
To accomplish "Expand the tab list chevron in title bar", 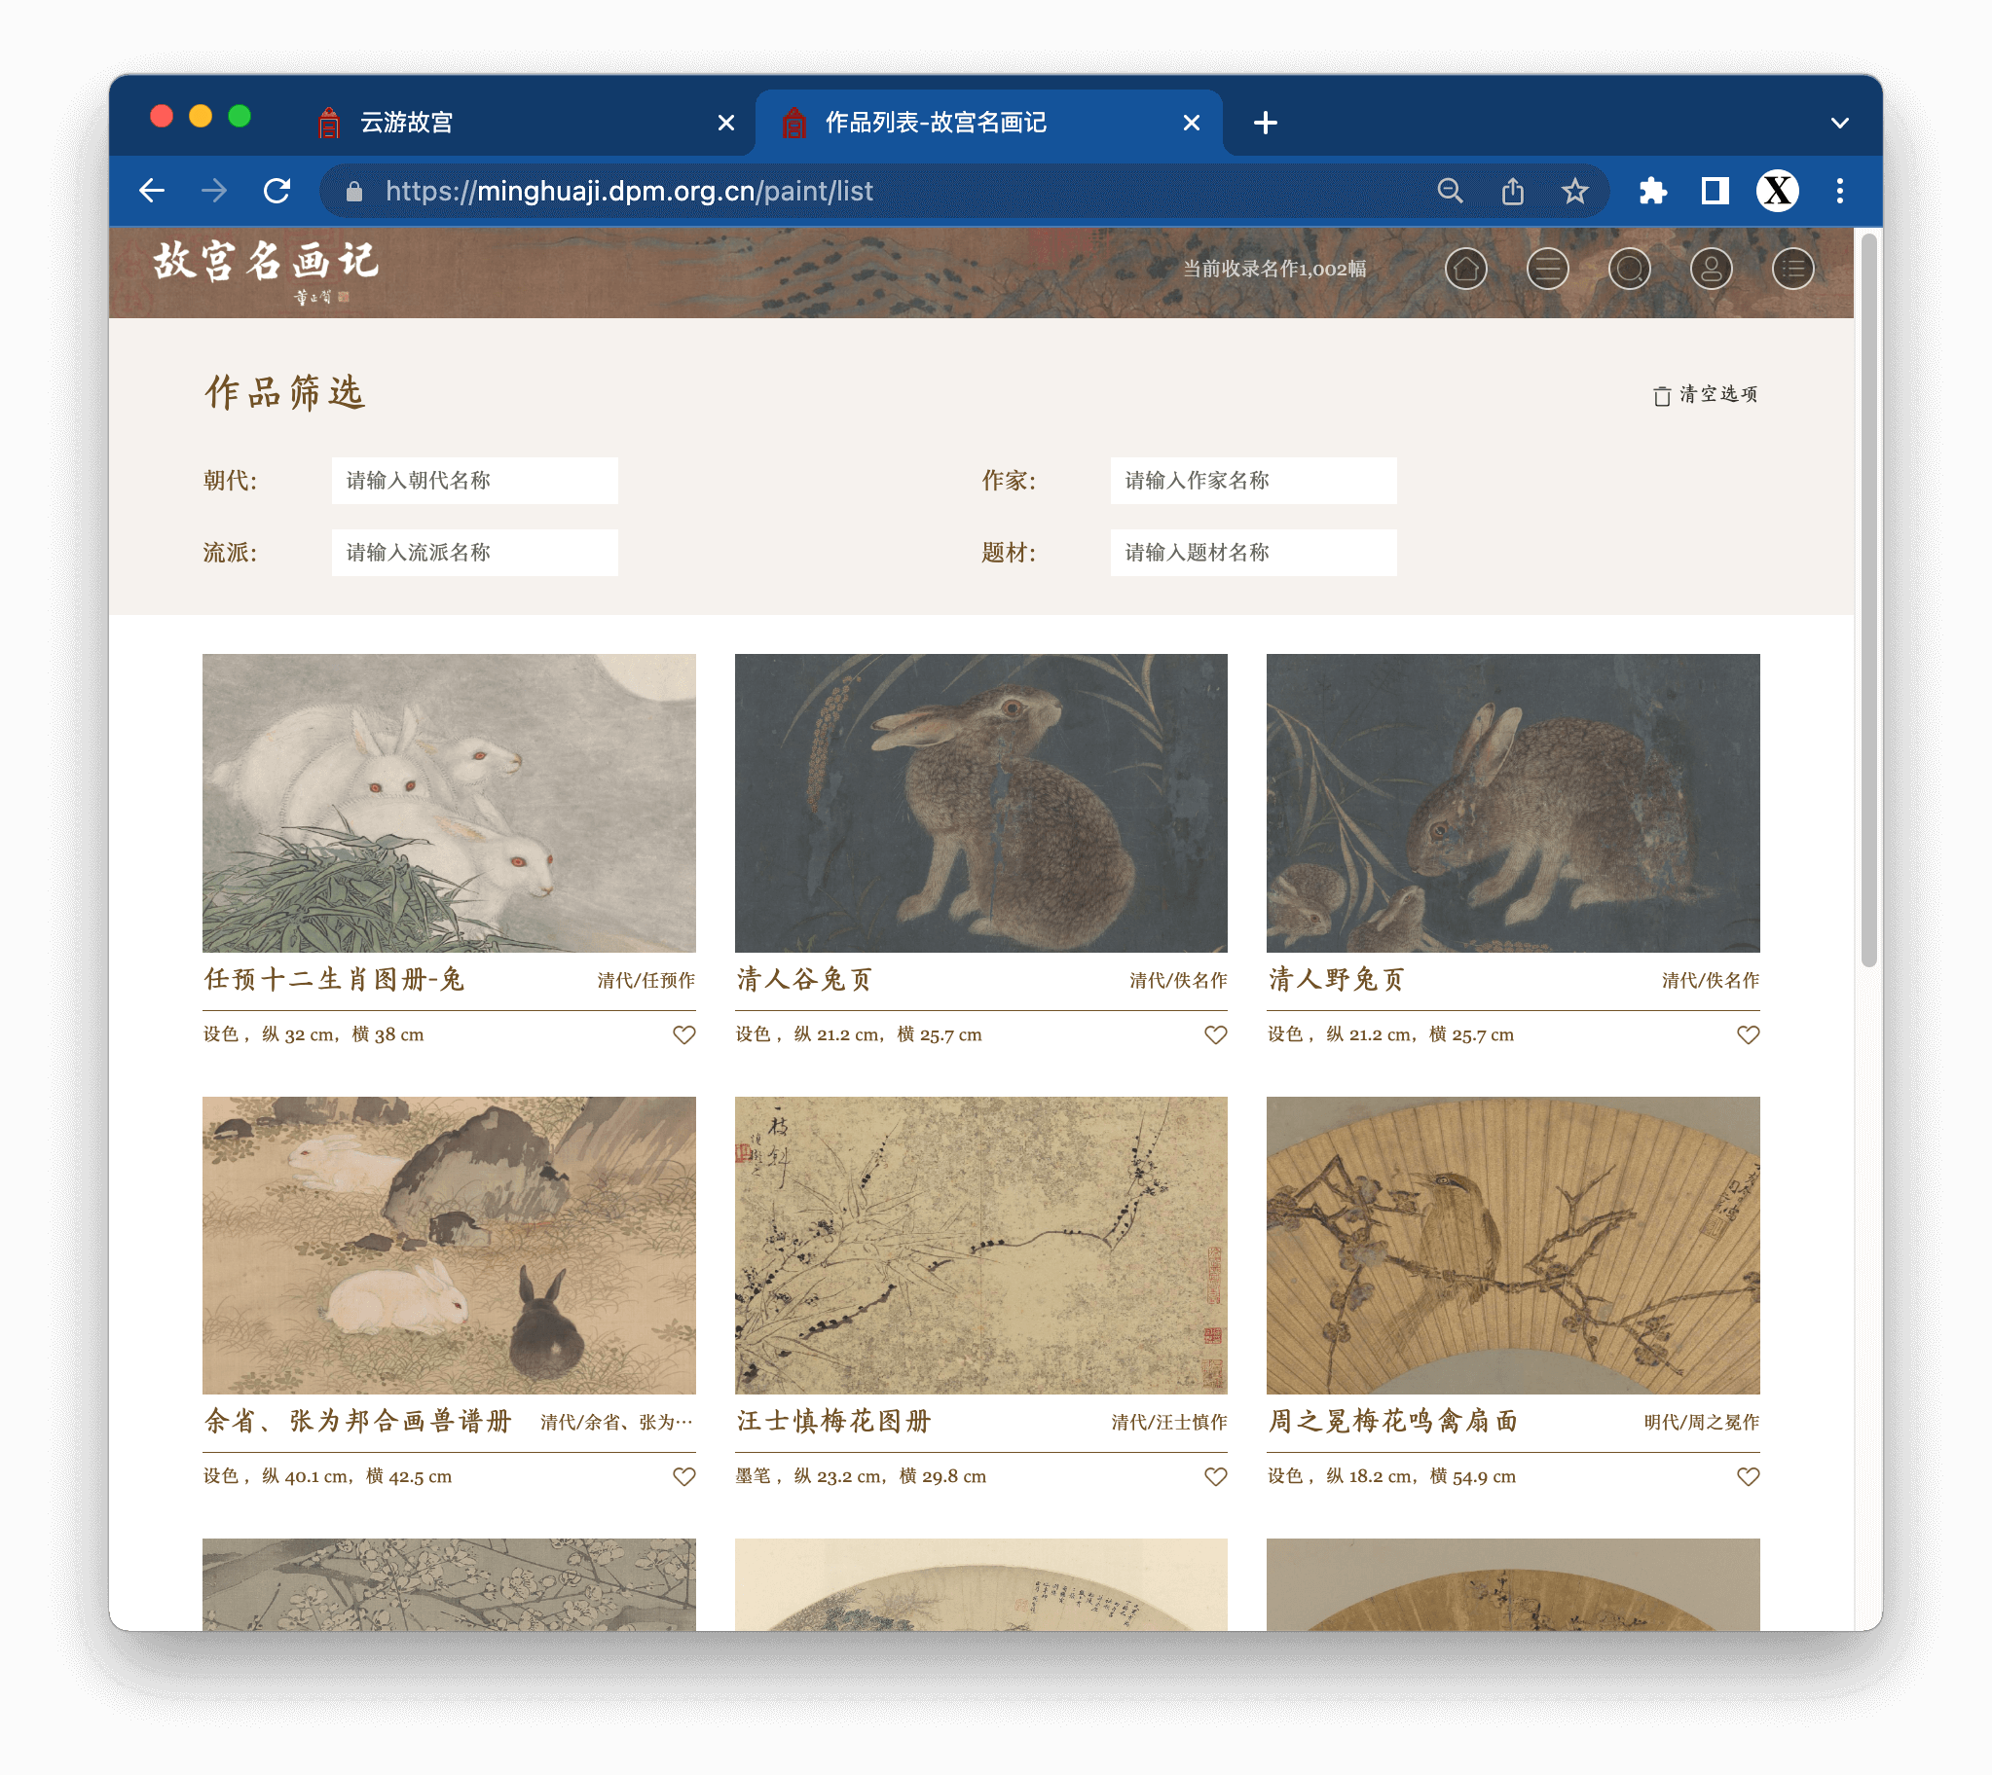I will click(x=1840, y=123).
